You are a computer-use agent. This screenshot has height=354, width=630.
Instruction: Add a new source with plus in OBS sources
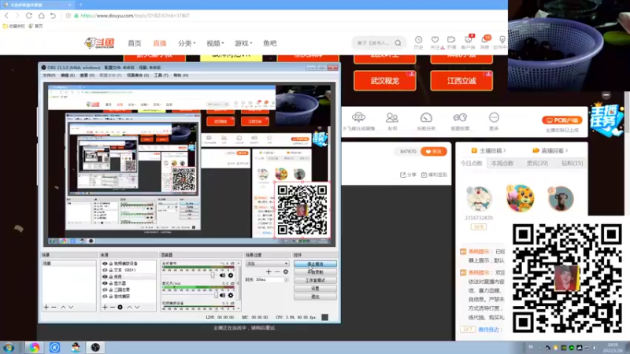point(105,307)
